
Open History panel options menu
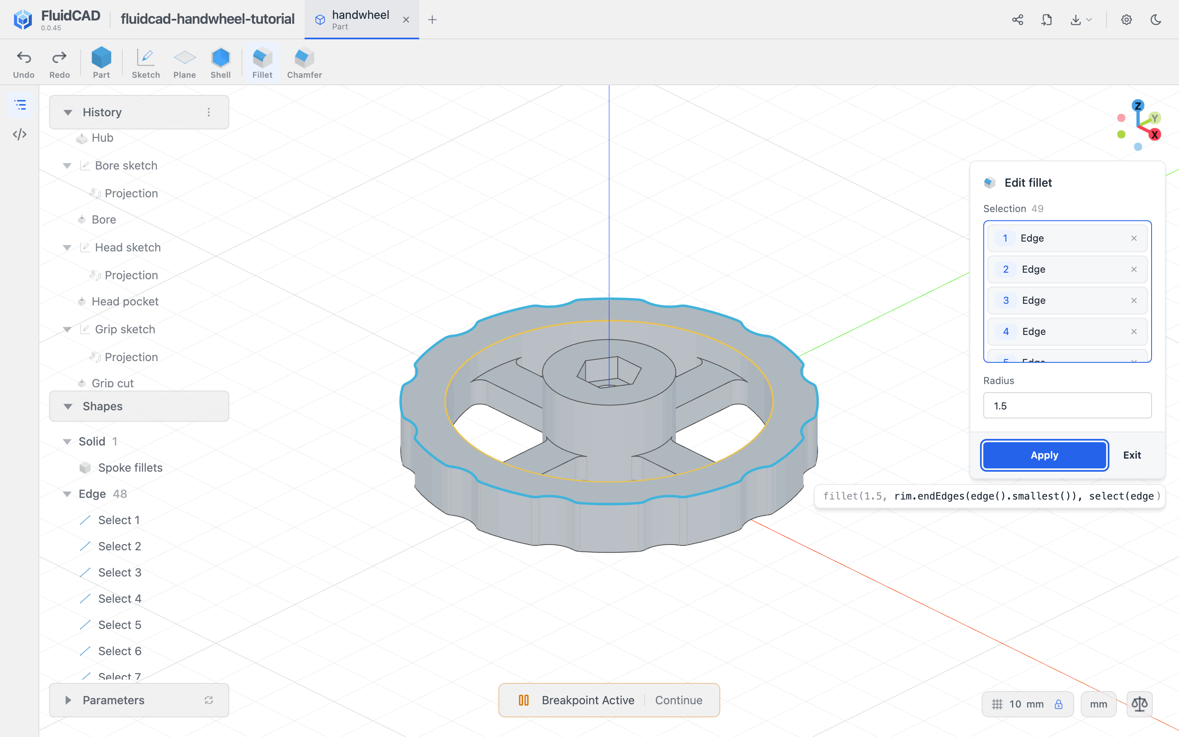point(208,112)
